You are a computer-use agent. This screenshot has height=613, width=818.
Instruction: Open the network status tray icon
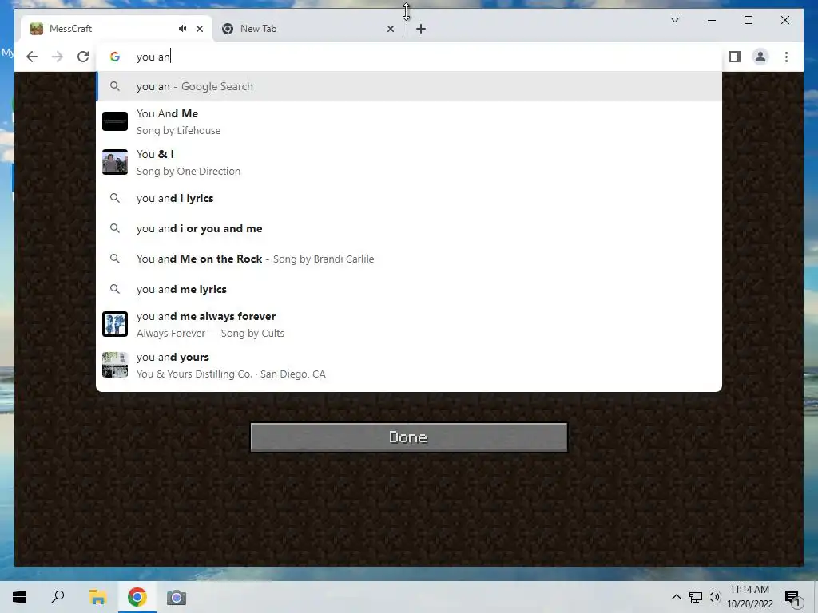pos(696,597)
